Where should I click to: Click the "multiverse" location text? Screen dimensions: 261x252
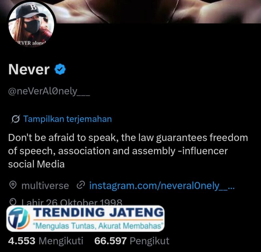coord(45,185)
